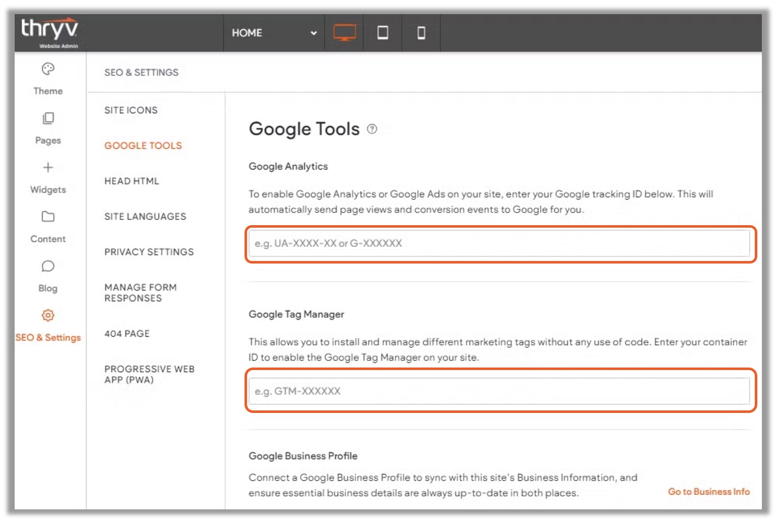
Task: Open the Theme palette icon
Action: tap(48, 69)
